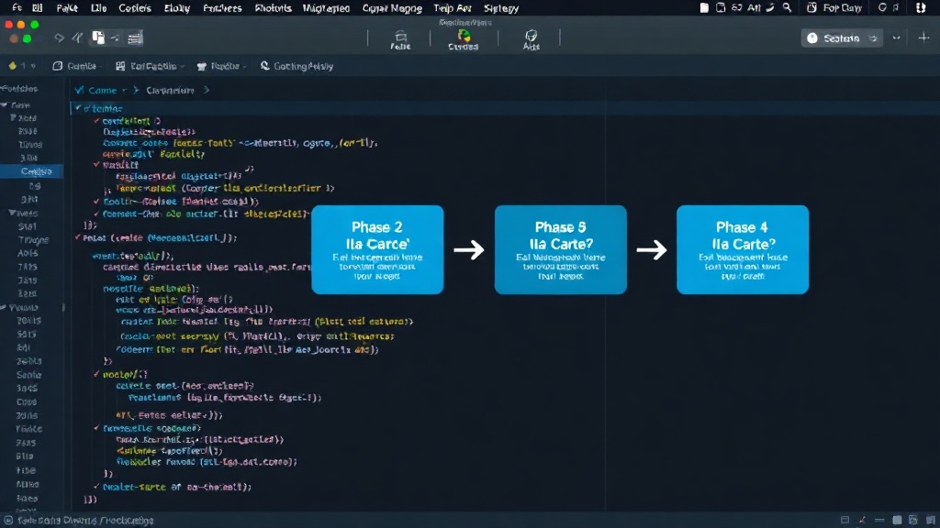Click the white document icon in menu bar
This screenshot has width=940, height=528.
704,7
